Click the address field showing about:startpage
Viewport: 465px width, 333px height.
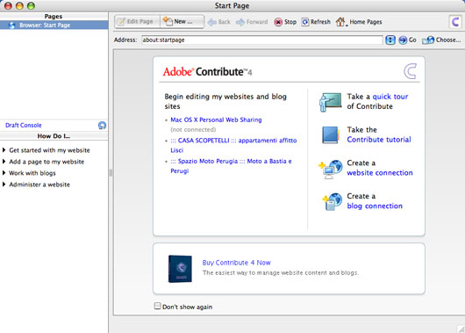coord(261,40)
